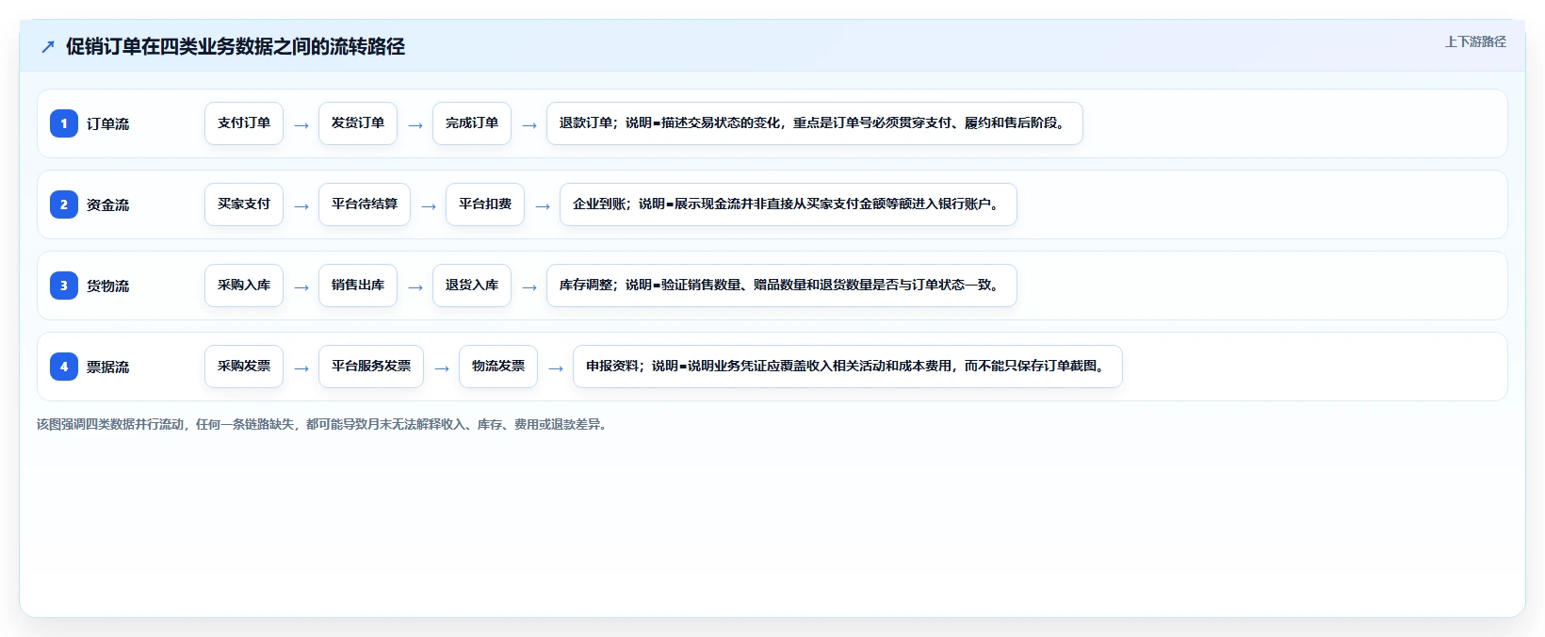The height and width of the screenshot is (637, 1545).
Task: Select the 销售出库 step box
Action: 358,286
